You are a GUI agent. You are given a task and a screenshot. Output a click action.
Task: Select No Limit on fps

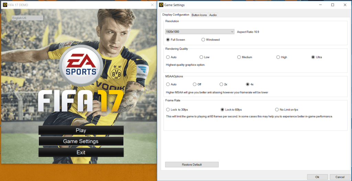pos(277,110)
